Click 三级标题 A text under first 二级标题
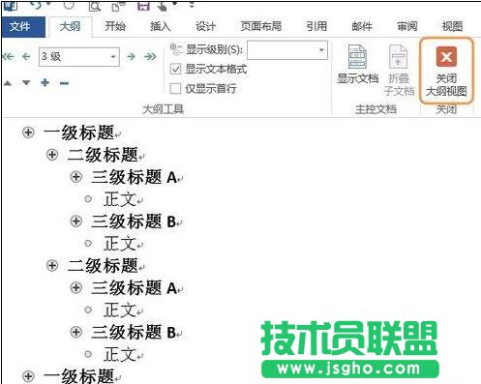Screen dimensions: 481x384 tap(134, 177)
